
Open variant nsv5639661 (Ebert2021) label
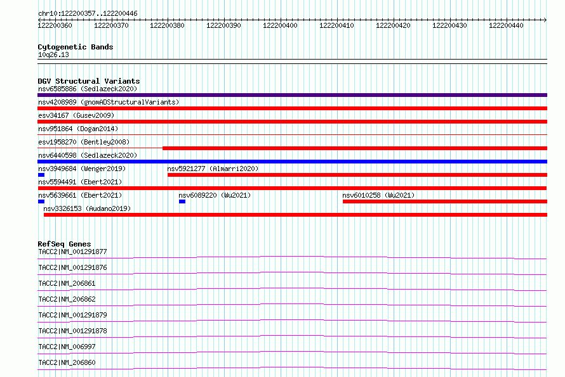pyautogui.click(x=80, y=195)
